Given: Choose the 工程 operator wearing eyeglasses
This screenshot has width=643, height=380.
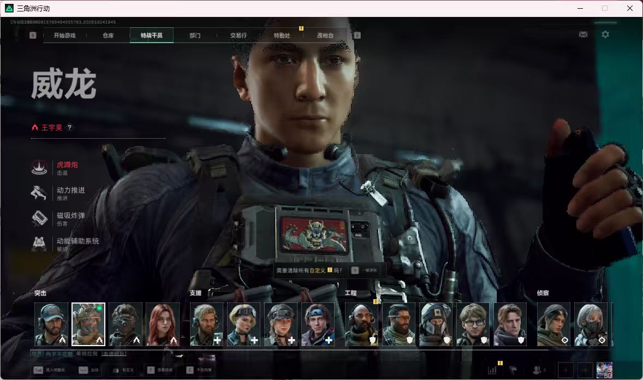Looking at the screenshot, I should pyautogui.click(x=473, y=324).
